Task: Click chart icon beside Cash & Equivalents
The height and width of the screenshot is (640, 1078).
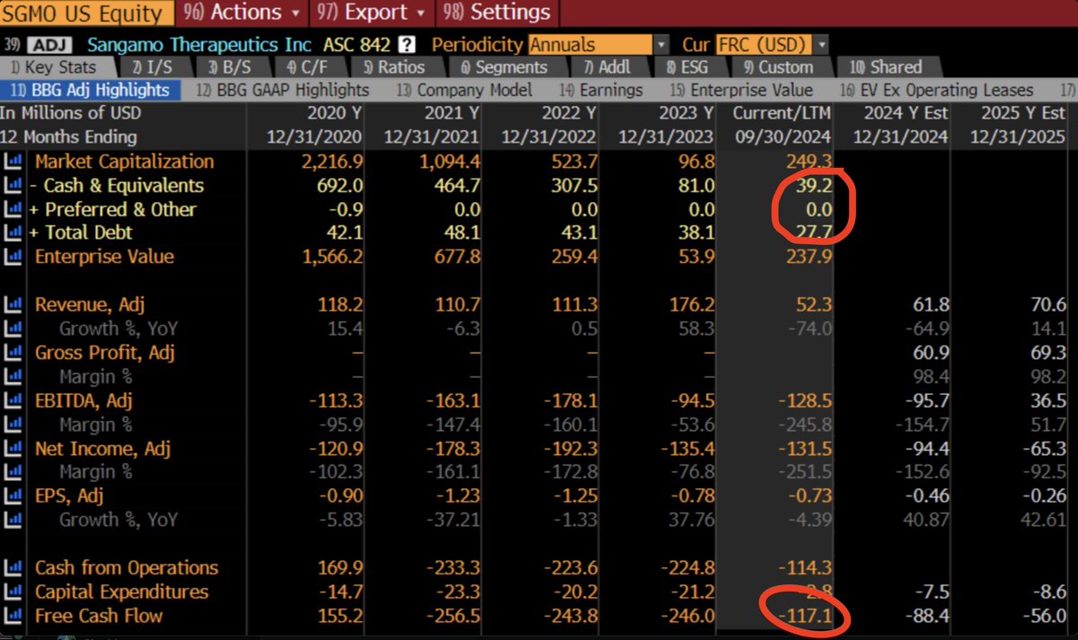Action: pos(13,186)
